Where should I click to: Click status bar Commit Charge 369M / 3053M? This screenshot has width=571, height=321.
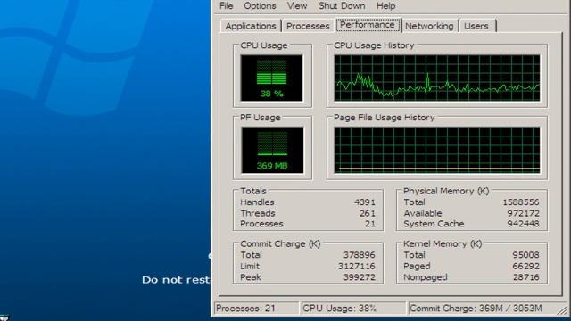[x=482, y=309]
